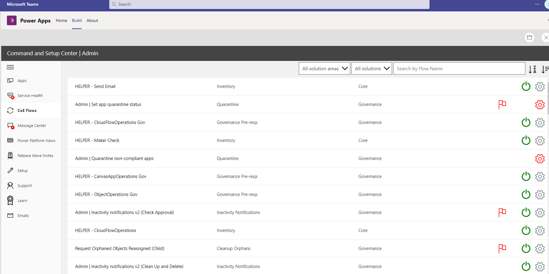
Task: Click the Search by Flow Name field
Action: tap(459, 68)
